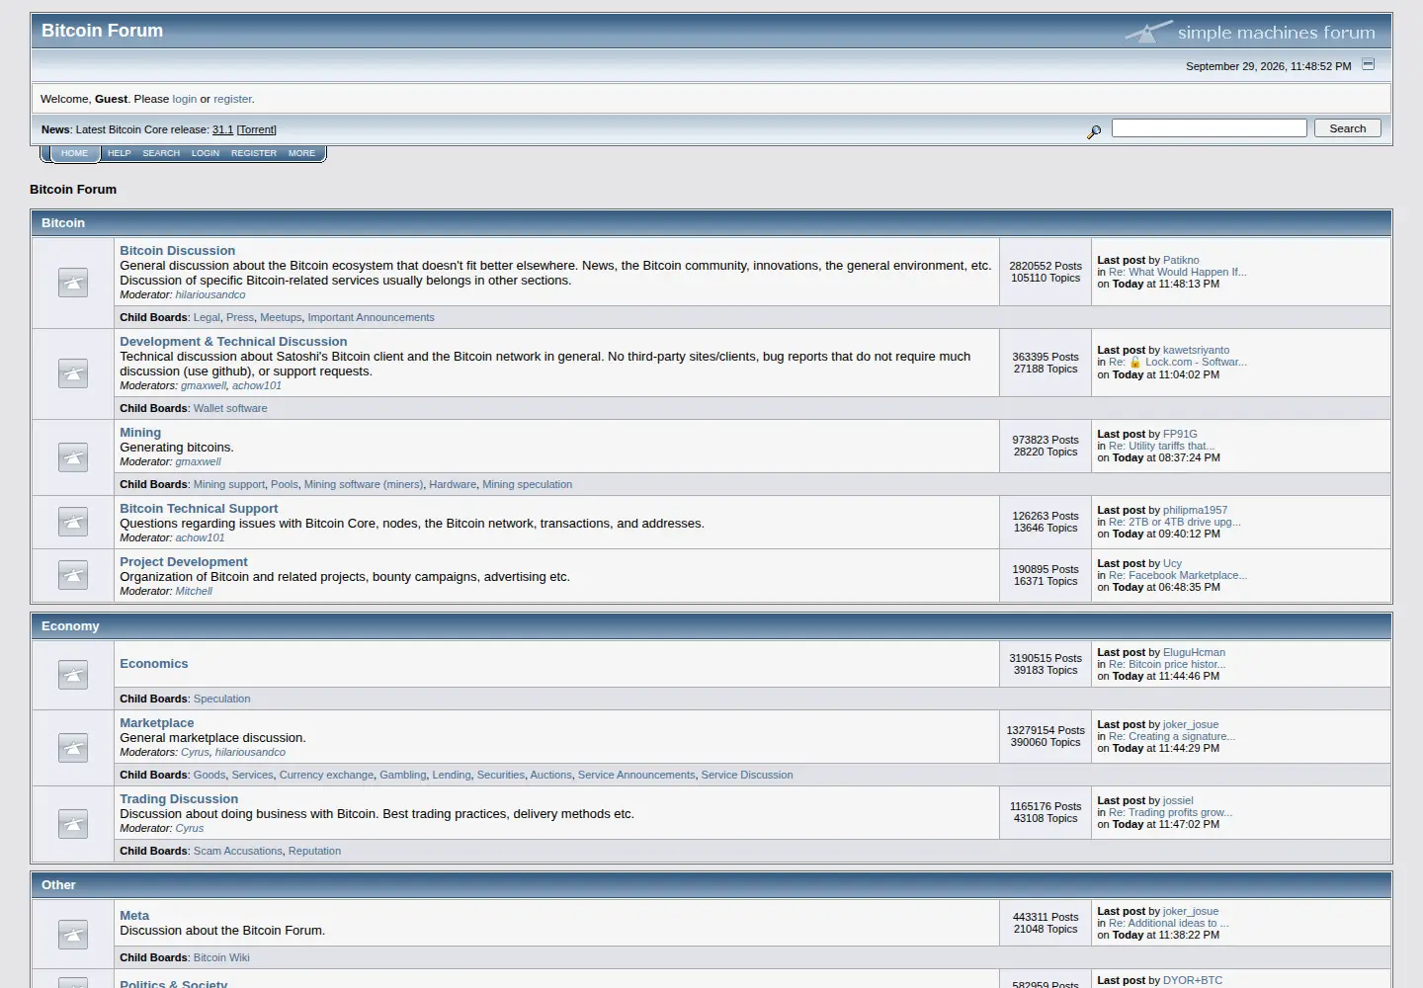Open the Legal child board
1423x988 pixels.
[x=207, y=317]
